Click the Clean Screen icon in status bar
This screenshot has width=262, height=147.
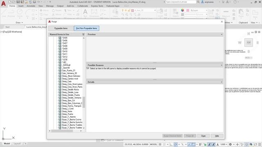[x=255, y=144]
